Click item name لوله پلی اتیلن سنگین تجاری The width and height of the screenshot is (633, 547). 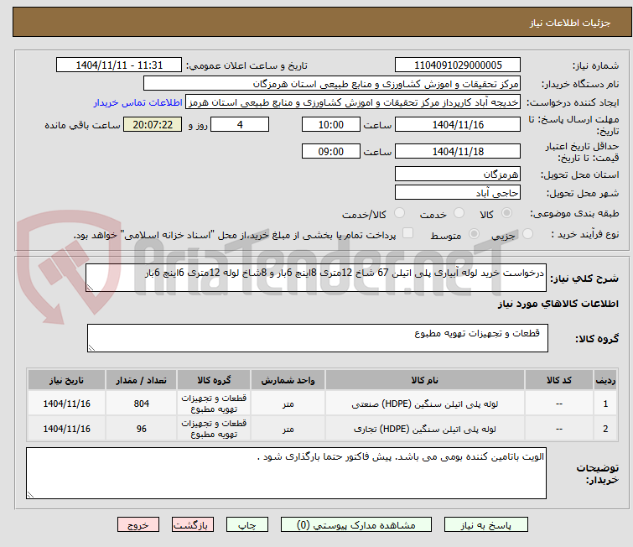425,429
